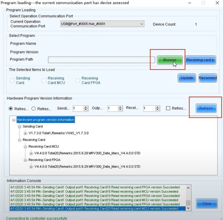Select the first Refres... radio button

point(11,108)
